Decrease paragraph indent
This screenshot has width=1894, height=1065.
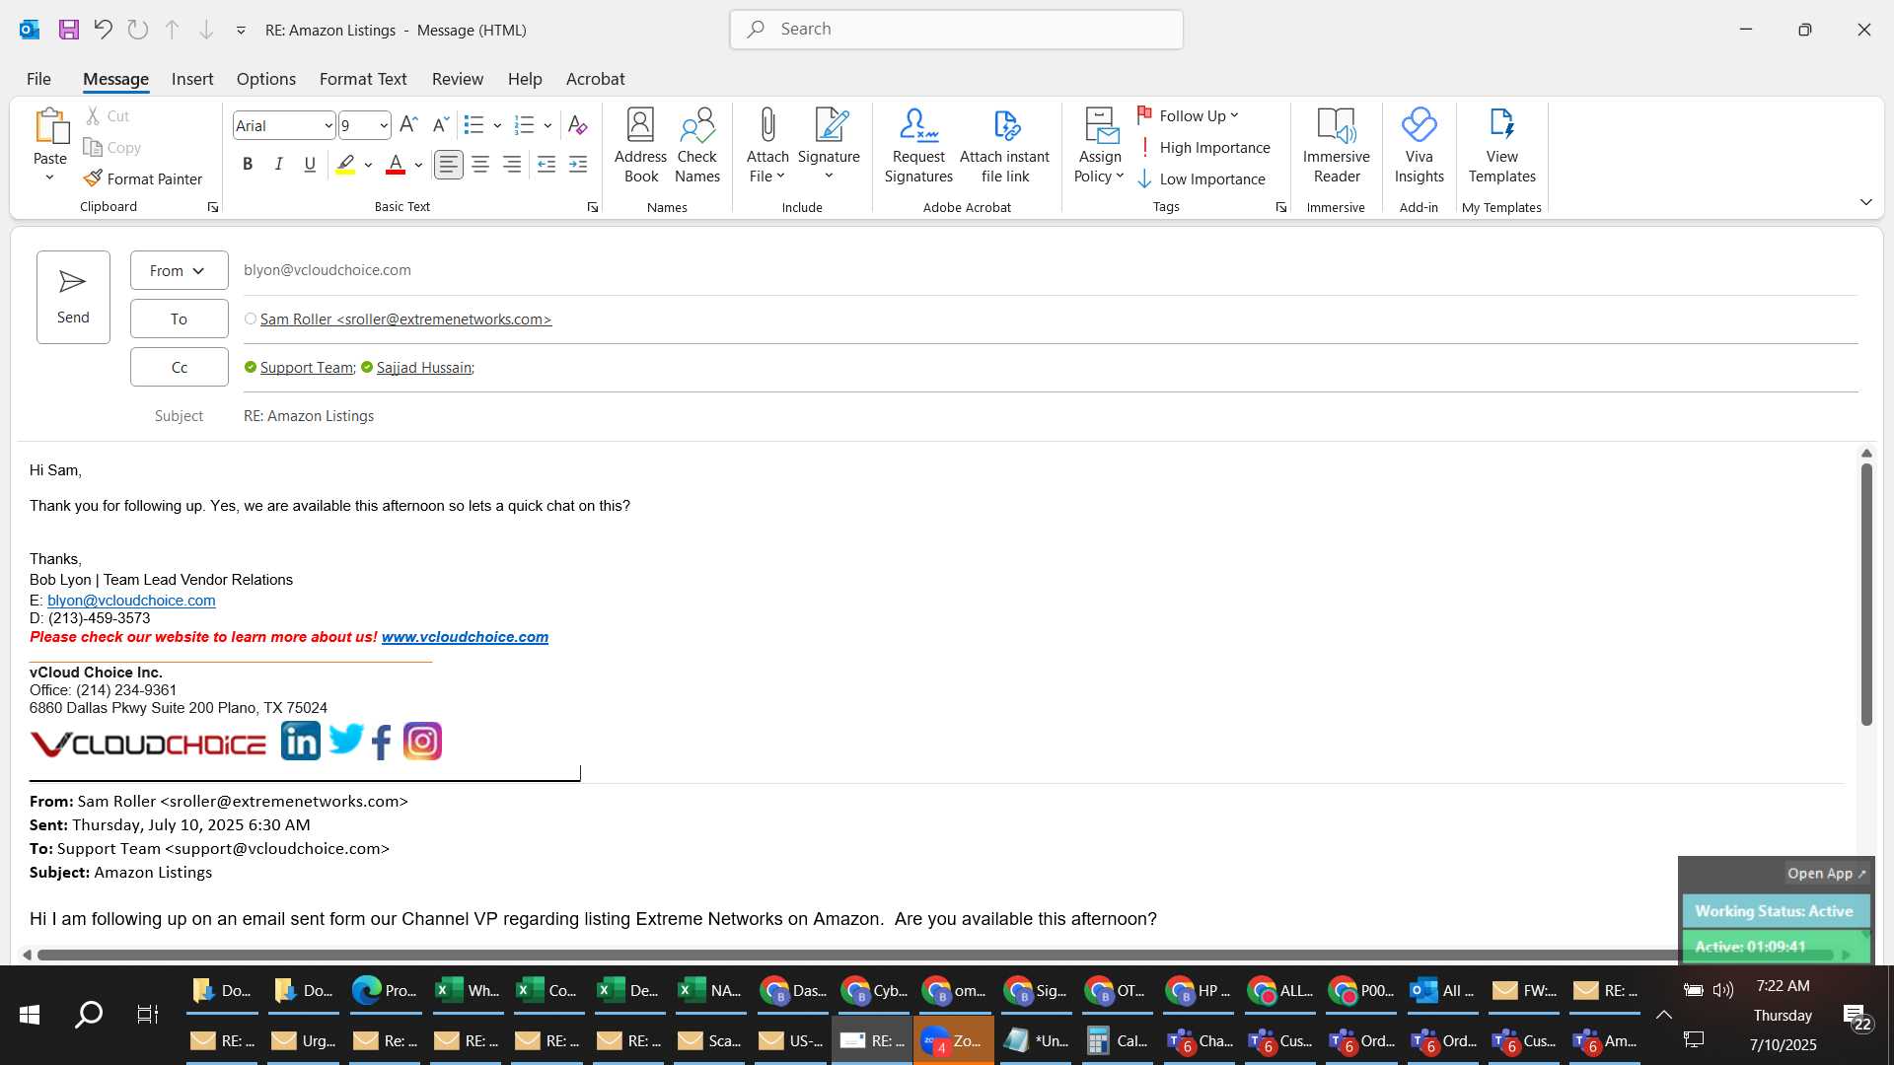pos(546,165)
